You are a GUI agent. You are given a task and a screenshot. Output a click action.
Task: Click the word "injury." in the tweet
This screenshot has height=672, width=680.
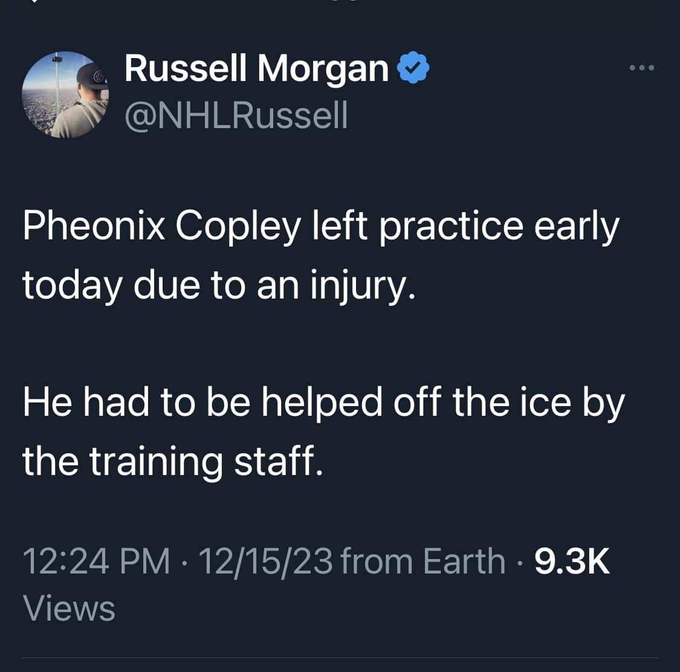click(363, 286)
